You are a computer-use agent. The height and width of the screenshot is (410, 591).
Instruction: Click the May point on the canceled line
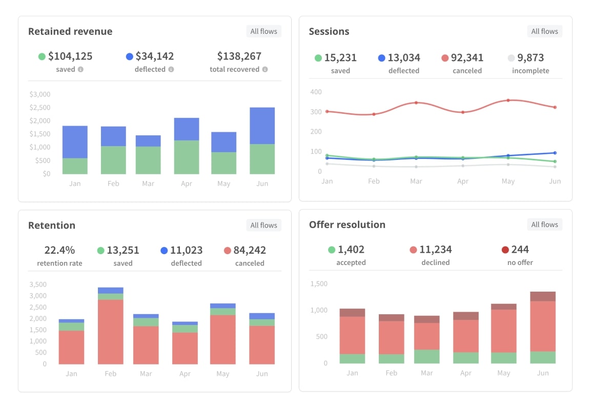[x=508, y=100]
